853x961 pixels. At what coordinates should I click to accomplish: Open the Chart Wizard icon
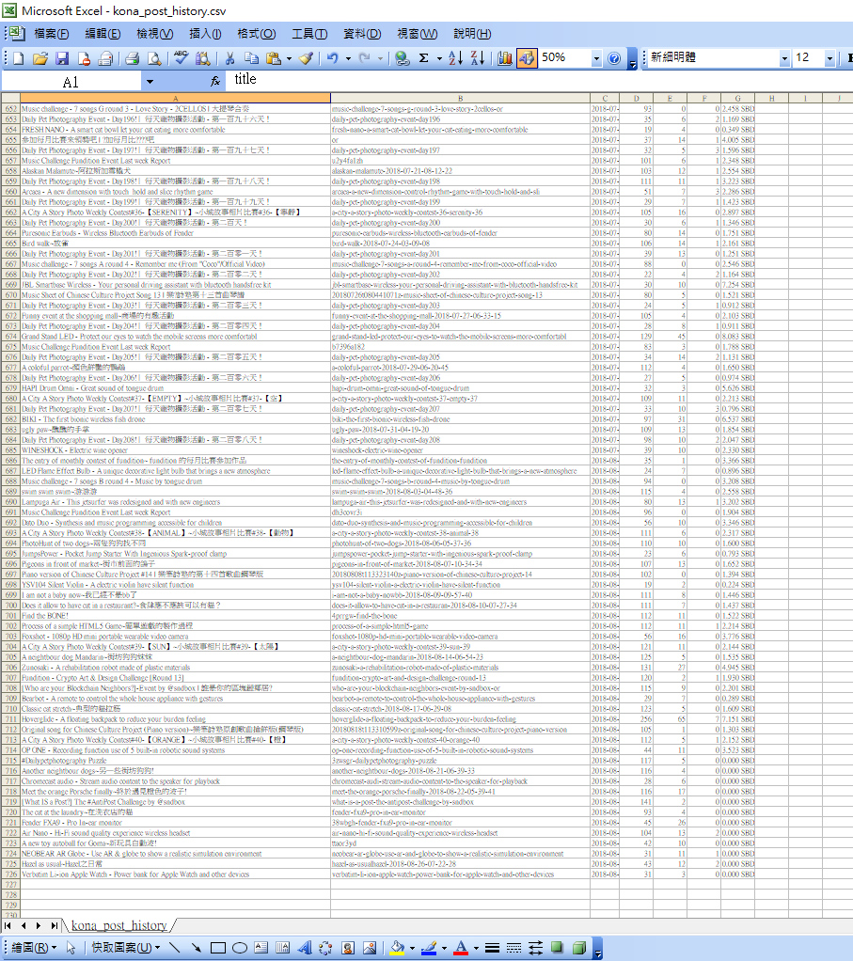504,58
